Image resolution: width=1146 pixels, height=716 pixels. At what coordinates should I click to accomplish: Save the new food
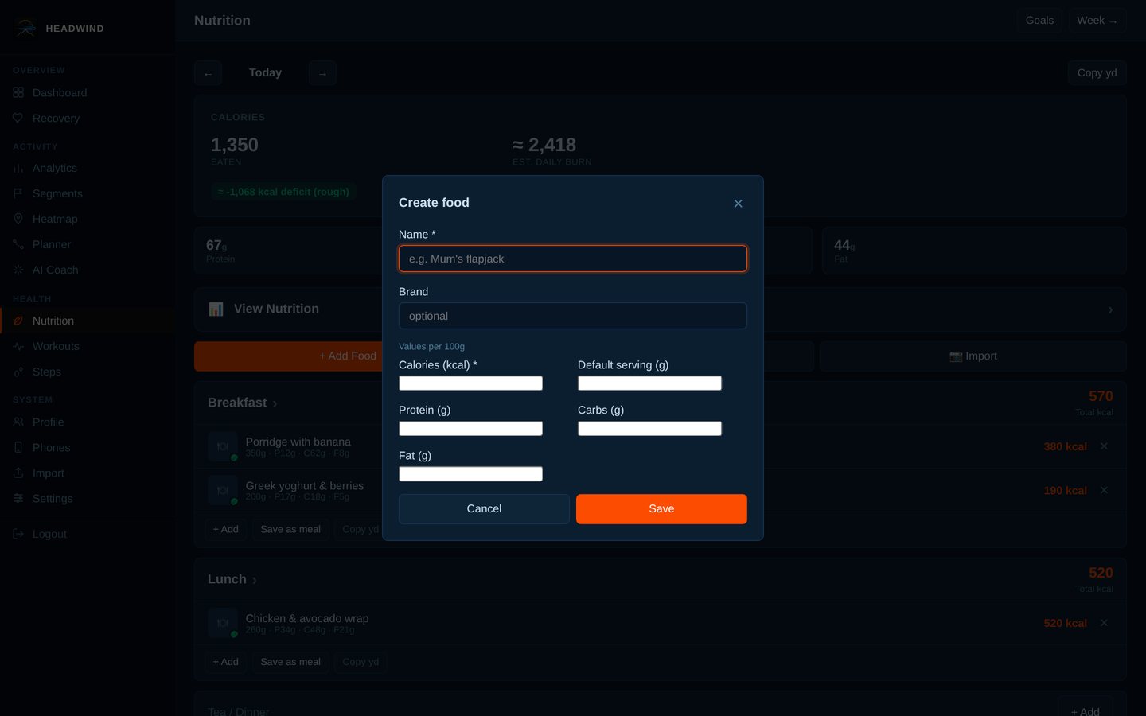[x=661, y=509]
